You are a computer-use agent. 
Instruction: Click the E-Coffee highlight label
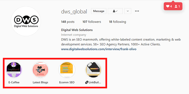coord(14,82)
